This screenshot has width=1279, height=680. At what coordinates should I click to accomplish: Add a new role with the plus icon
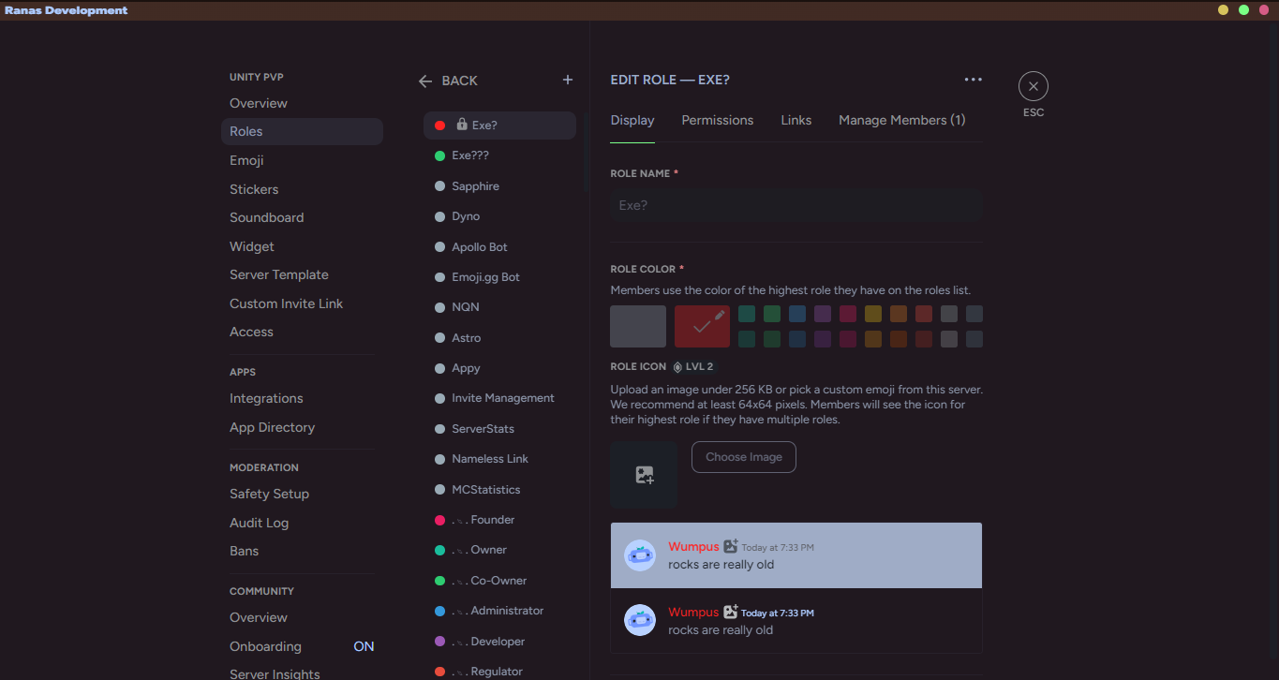[x=567, y=81]
